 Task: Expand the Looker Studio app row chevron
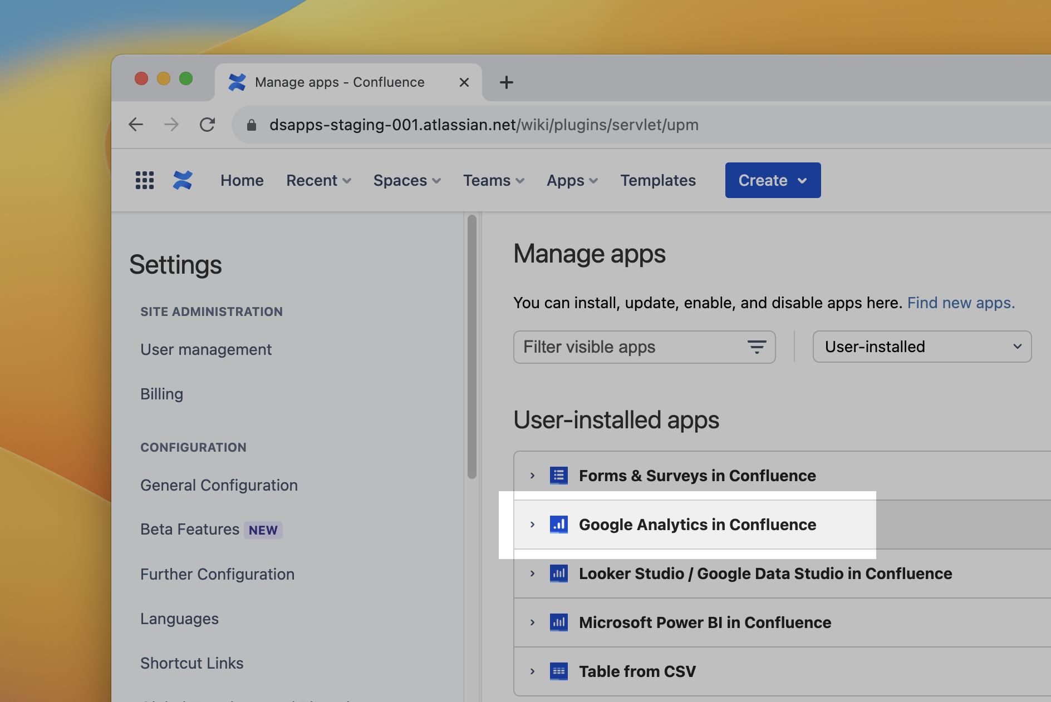pyautogui.click(x=533, y=574)
